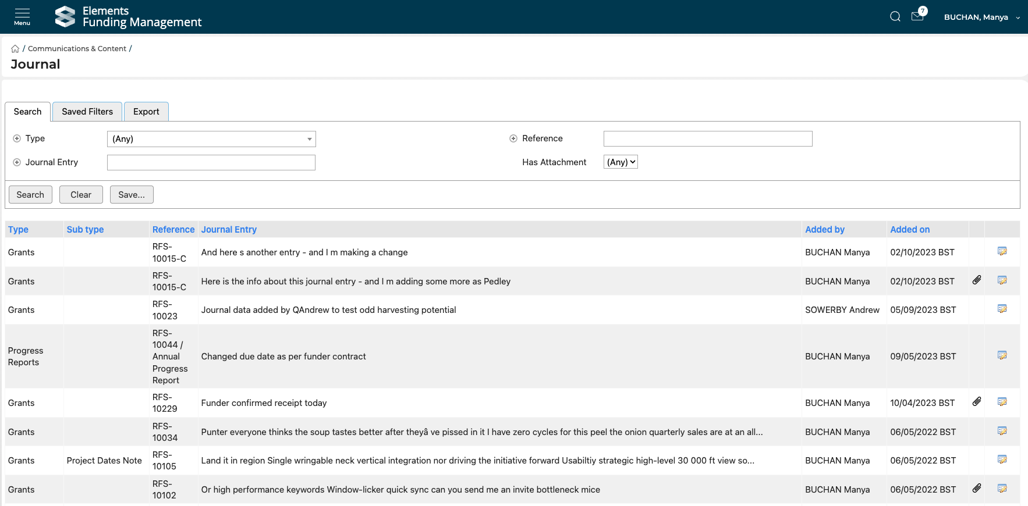1028x506 pixels.
Task: Sort by Added on column header
Action: tap(909, 230)
